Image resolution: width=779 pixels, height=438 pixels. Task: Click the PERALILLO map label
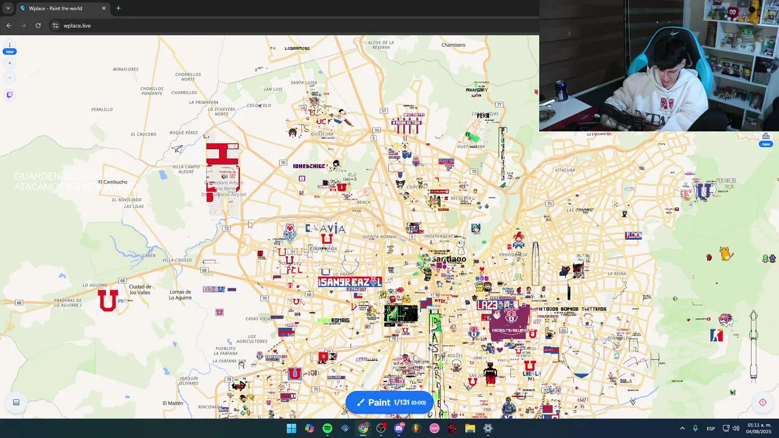coord(102,109)
